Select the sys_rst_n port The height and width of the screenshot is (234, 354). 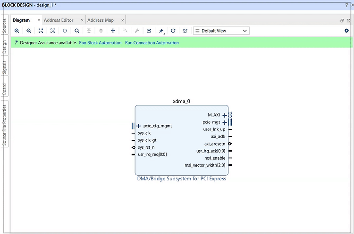tap(146, 147)
